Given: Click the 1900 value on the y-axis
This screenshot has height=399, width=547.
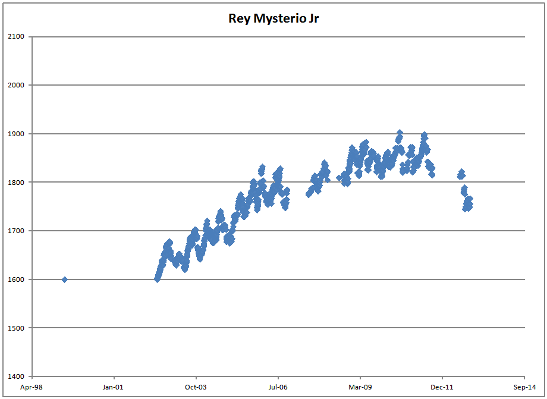Looking at the screenshot, I should 16,134.
